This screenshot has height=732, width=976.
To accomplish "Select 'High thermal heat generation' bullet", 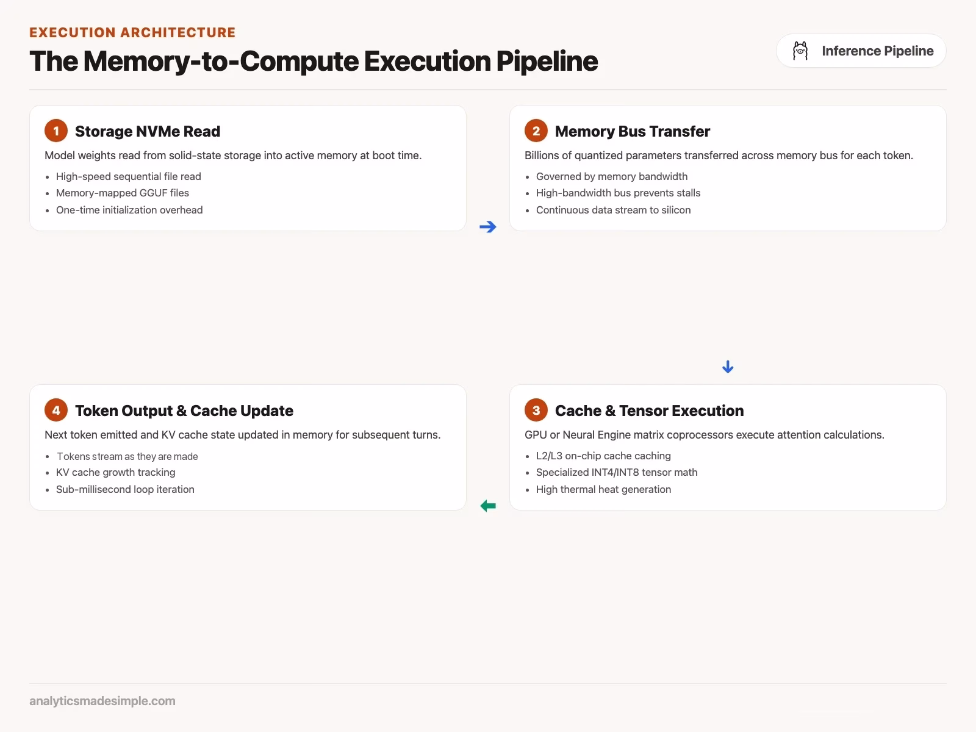I will 603,489.
